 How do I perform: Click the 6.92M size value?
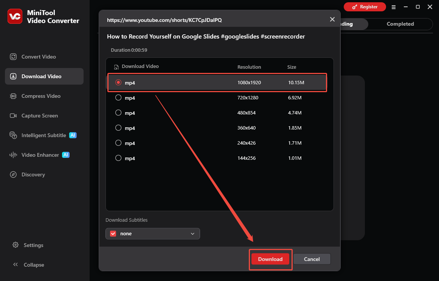(x=295, y=97)
